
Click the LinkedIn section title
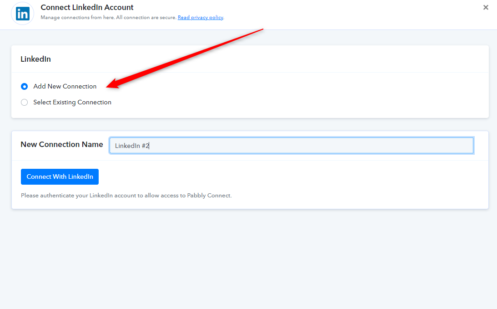click(35, 59)
